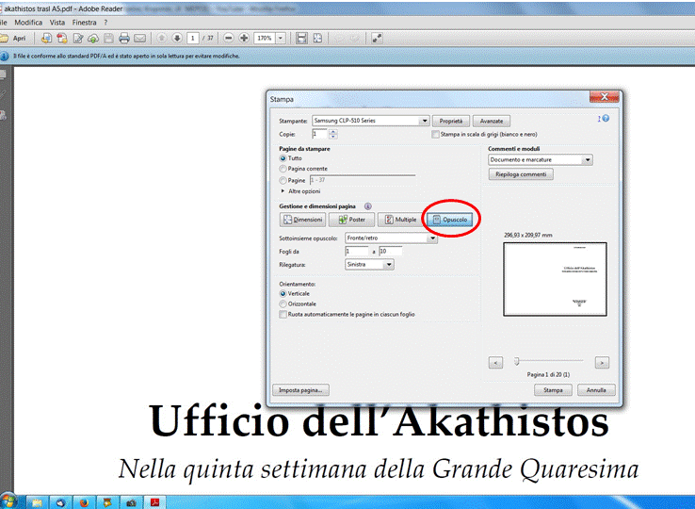Click the Opuscolo button

[453, 220]
